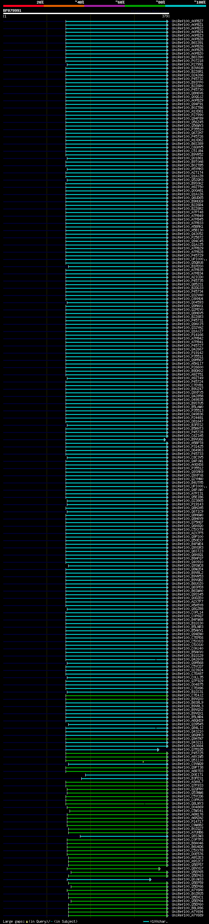Click the query end position 379 marker
This screenshot has height=924, width=209.
coord(165,16)
